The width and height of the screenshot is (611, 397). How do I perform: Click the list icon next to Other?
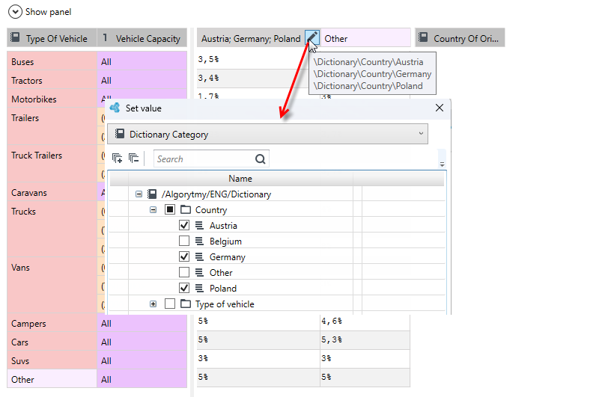(x=199, y=272)
